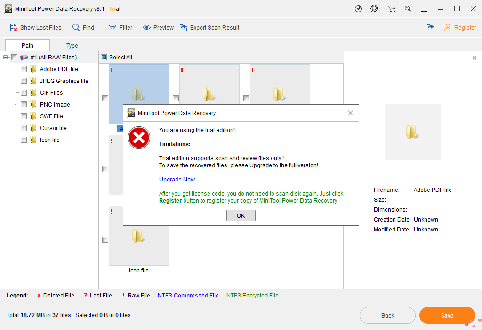Click the PNG Image folder icon
The width and height of the screenshot is (482, 330).
pyautogui.click(x=33, y=105)
